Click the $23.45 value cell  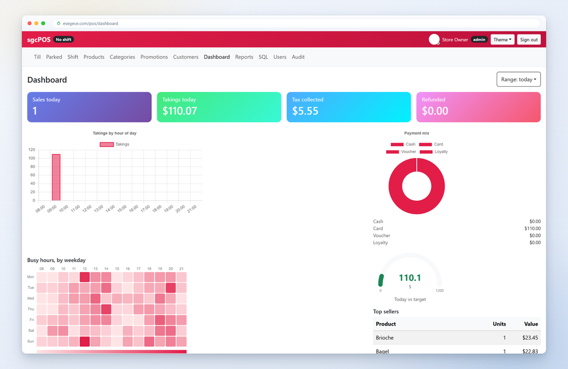[530, 338]
